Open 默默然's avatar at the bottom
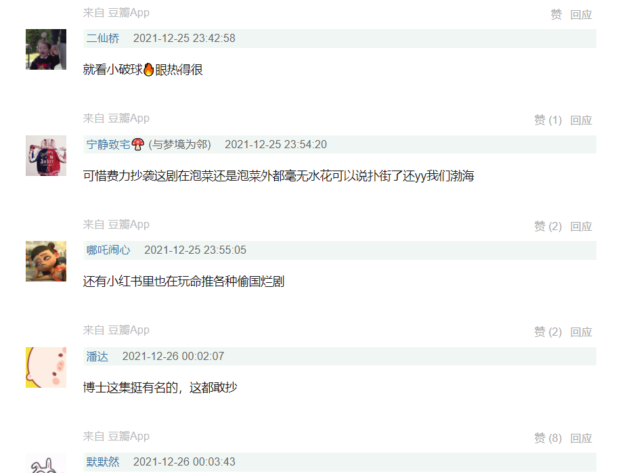The height and width of the screenshot is (473, 637). tap(46, 463)
